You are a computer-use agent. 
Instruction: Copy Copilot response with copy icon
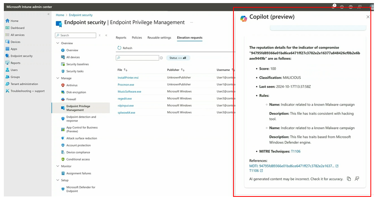pyautogui.click(x=349, y=179)
